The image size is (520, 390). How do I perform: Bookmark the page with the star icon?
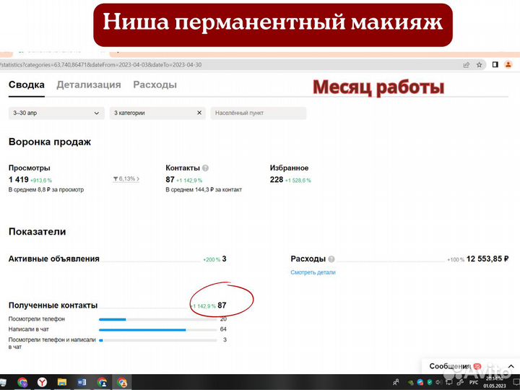click(480, 65)
